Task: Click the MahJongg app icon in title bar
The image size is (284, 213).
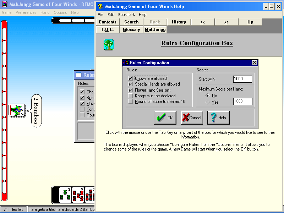Action: click(x=4, y=4)
